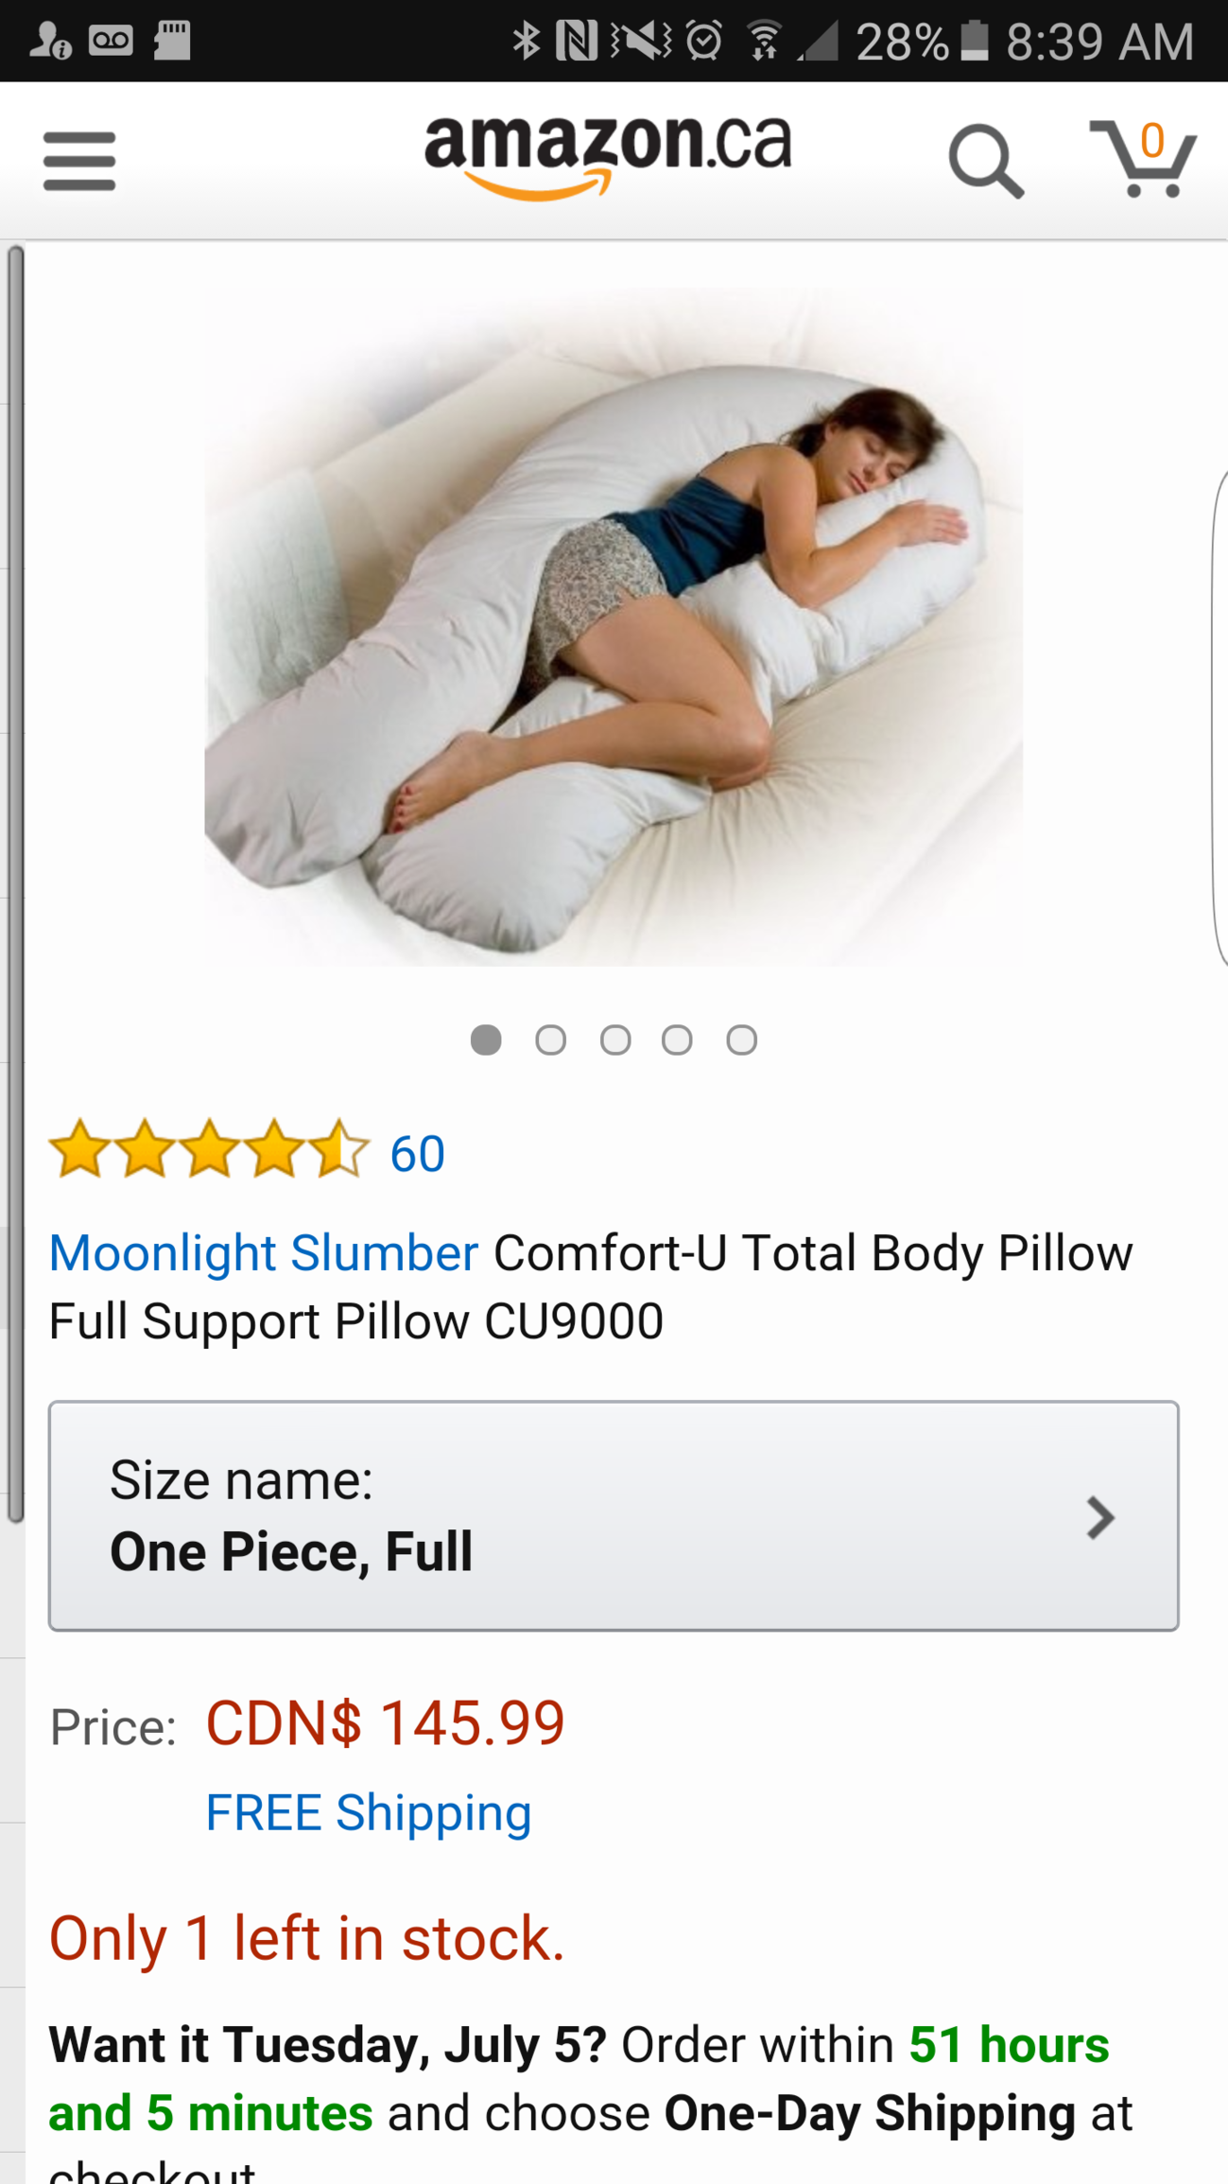Viewport: 1228px width, 2184px height.
Task: Tap the voicemail icon in status bar
Action: [111, 41]
